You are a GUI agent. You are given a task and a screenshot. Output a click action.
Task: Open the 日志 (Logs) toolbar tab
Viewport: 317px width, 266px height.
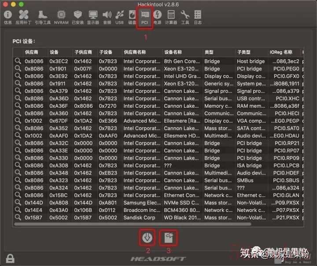click(198, 17)
